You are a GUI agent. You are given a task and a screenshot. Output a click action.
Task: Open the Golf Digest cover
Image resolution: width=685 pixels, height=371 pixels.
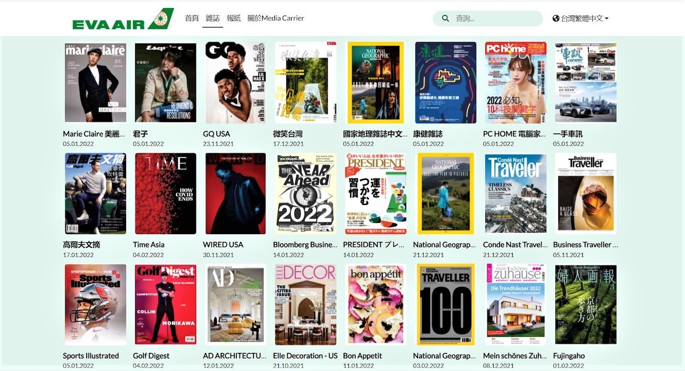165,305
